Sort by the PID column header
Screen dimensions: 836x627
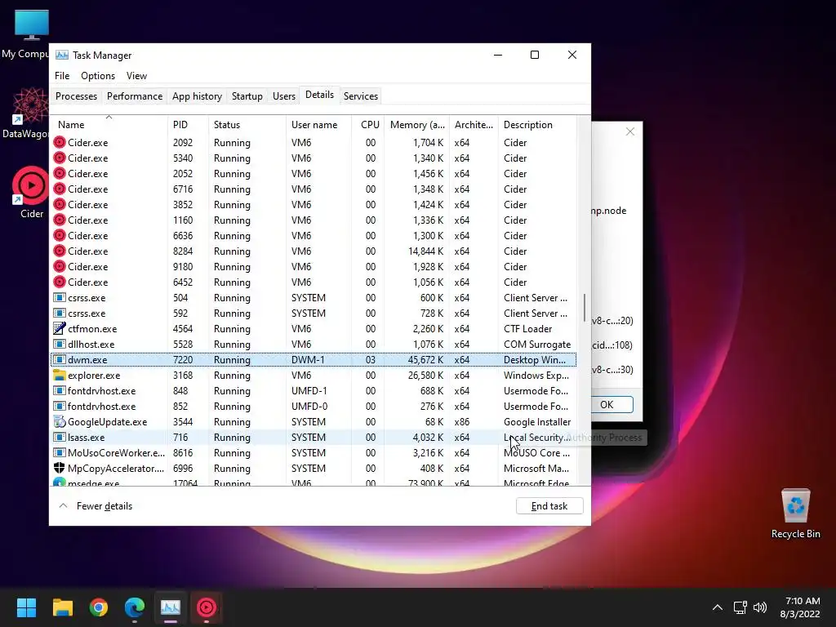188,124
